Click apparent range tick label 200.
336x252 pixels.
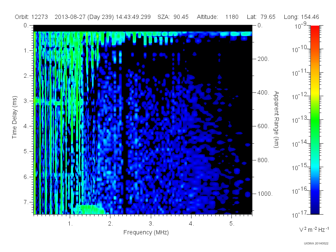pyautogui.click(x=263, y=59)
